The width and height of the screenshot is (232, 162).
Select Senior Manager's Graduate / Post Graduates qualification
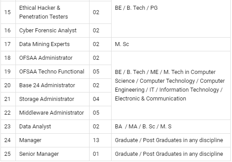(169, 154)
